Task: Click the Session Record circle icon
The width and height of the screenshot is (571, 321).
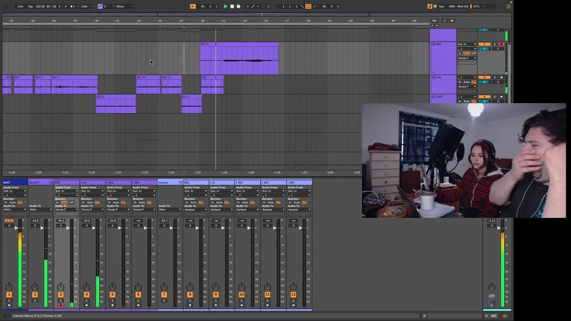Action: coord(268,6)
